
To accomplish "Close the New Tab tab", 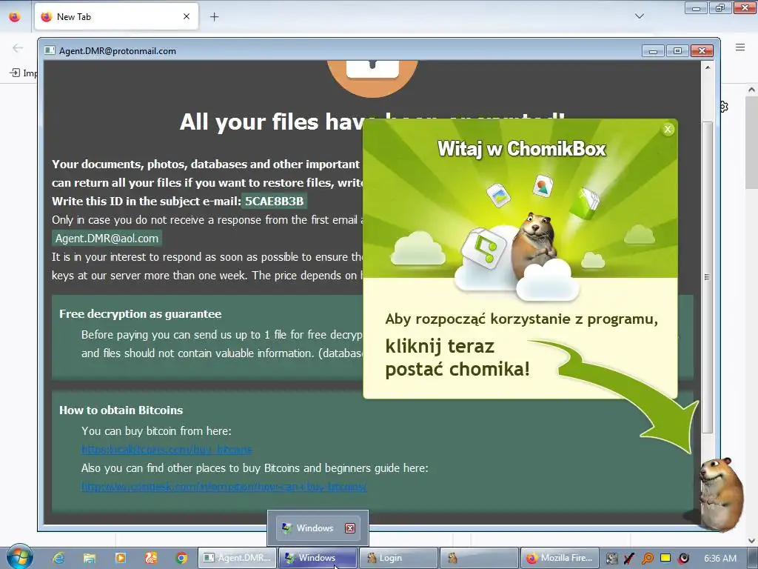I will [x=186, y=16].
